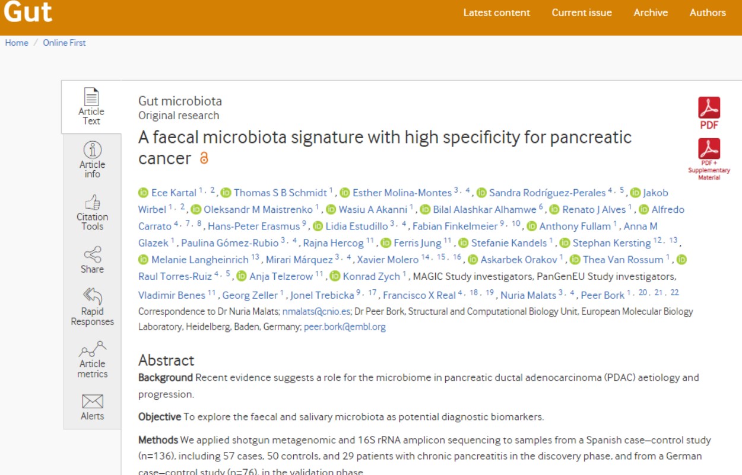742x475 pixels.
Task: Download PDF + Supplementary Material
Action: (709, 149)
